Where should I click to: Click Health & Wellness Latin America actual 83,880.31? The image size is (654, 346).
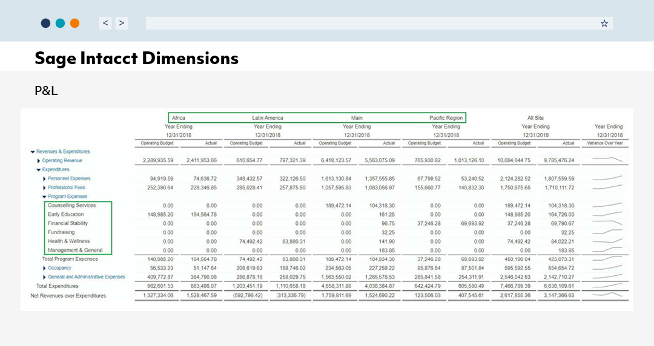pyautogui.click(x=294, y=241)
